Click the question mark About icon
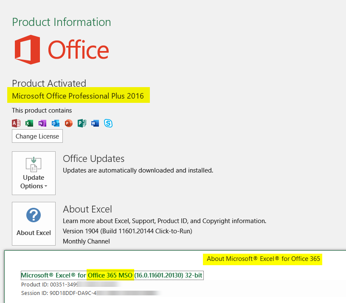Viewport: 346px width, 303px height. point(34,215)
